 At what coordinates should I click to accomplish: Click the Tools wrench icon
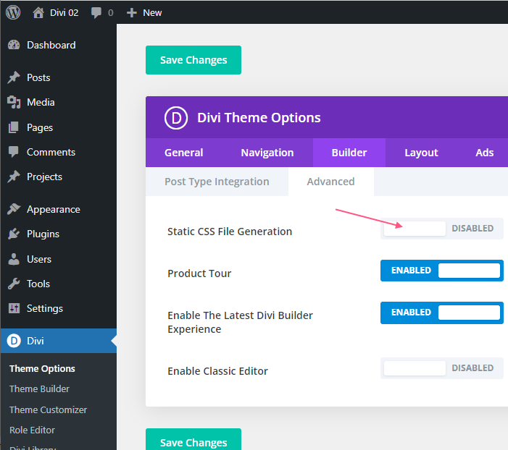pos(14,284)
